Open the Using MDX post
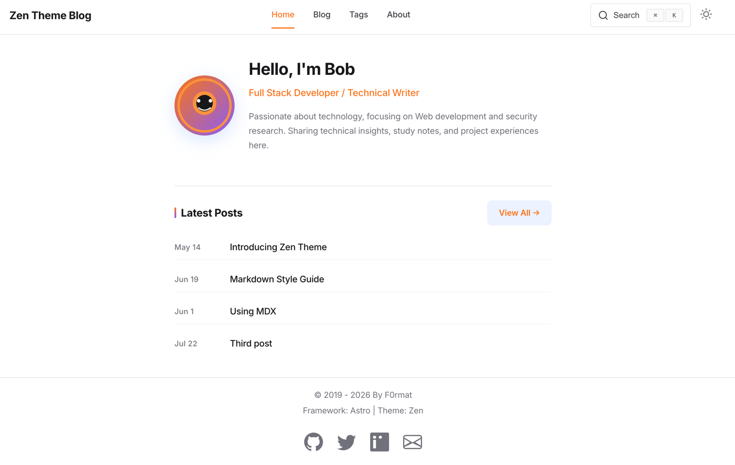Screen dimensions: 735x465 [x=253, y=311]
